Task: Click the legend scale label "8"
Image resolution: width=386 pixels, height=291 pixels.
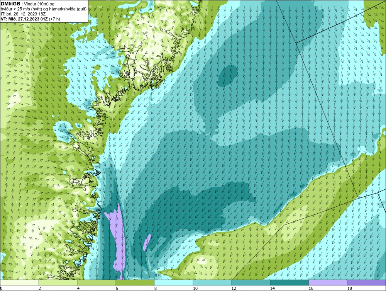Action: coord(155,288)
